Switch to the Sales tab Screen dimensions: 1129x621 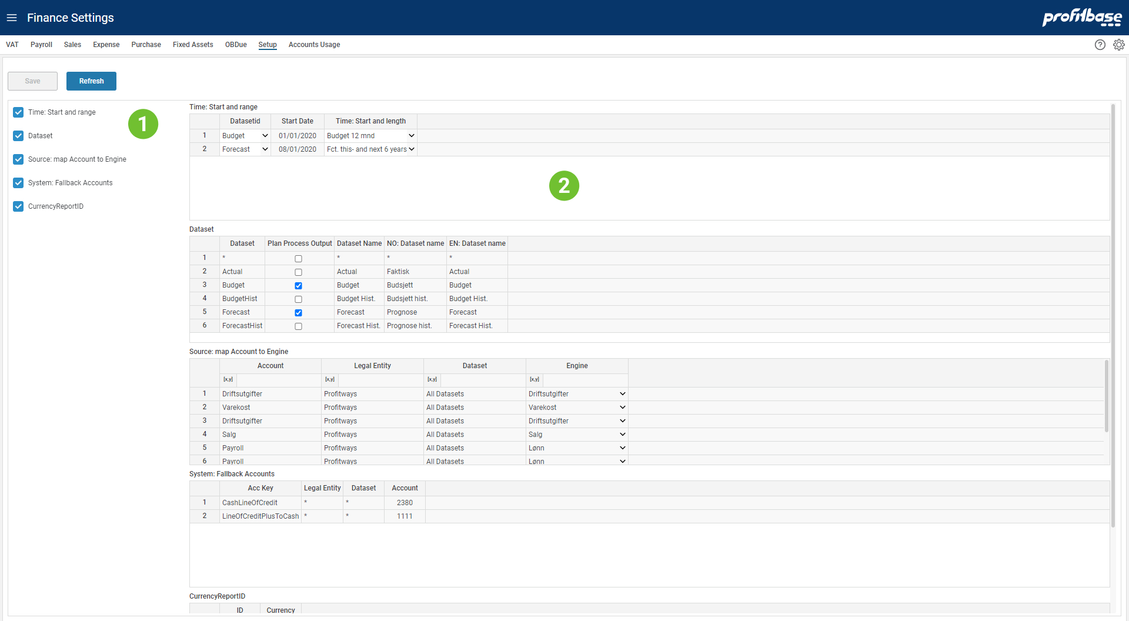pyautogui.click(x=72, y=45)
